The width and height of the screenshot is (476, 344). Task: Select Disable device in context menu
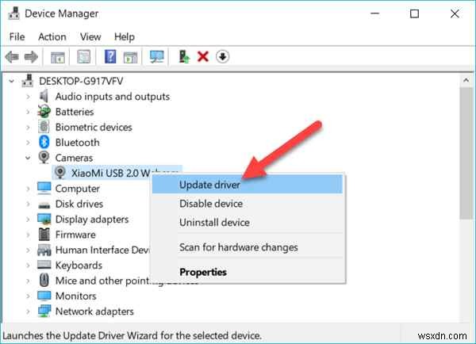click(x=212, y=204)
